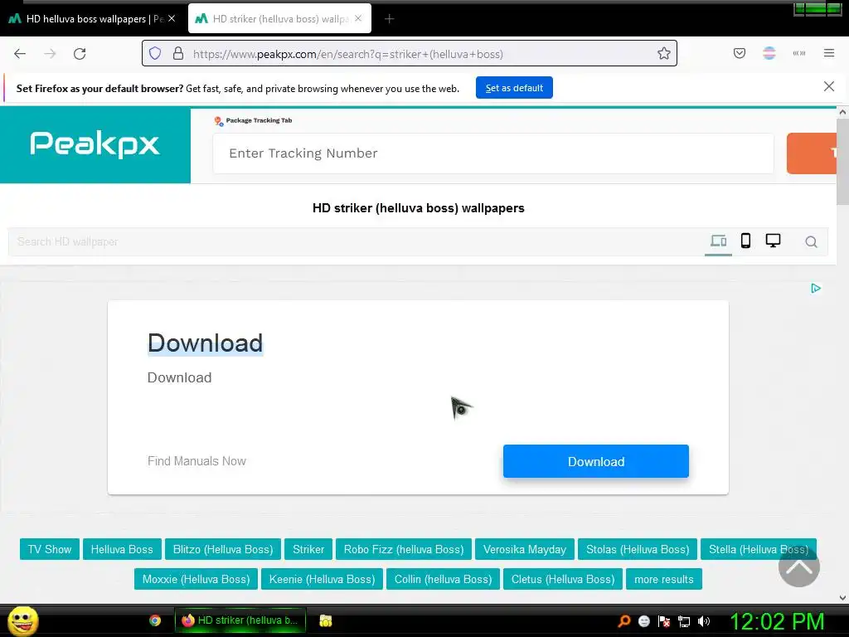Screen dimensions: 849x637
Task: Launch Chrome from the taskbar
Action: pos(155,620)
